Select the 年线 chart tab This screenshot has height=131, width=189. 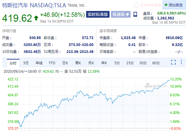tap(39, 63)
